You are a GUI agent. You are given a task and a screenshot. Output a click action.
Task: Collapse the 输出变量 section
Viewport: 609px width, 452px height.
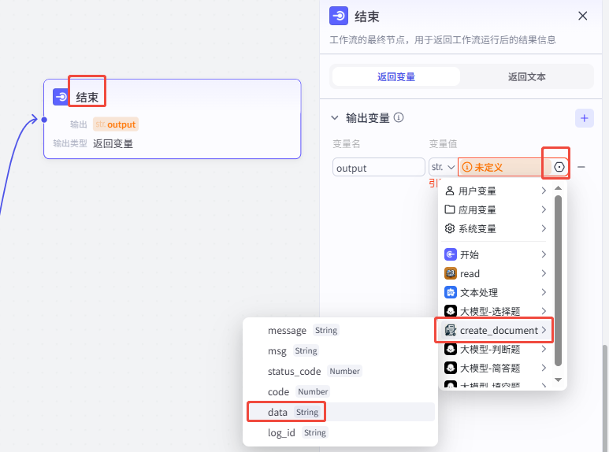[x=335, y=118]
